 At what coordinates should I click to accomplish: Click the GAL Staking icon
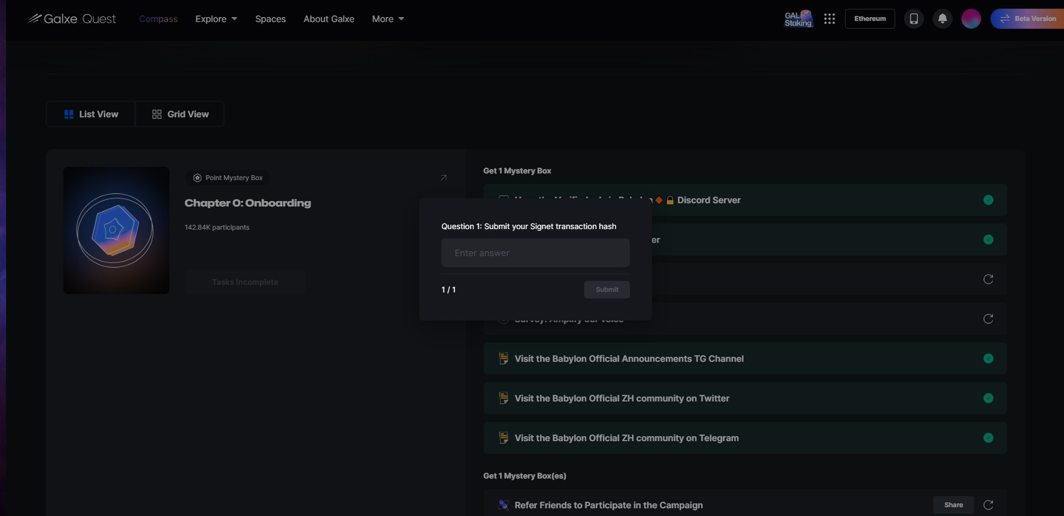(x=798, y=19)
